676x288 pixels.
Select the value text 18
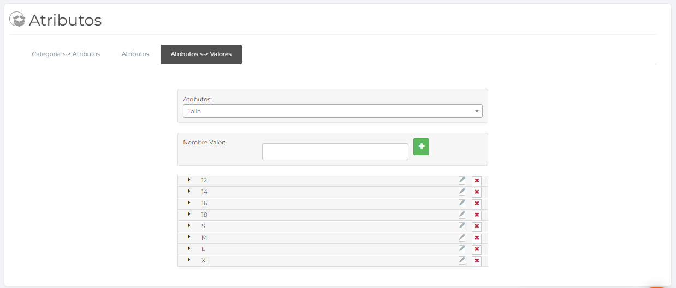[x=204, y=215]
